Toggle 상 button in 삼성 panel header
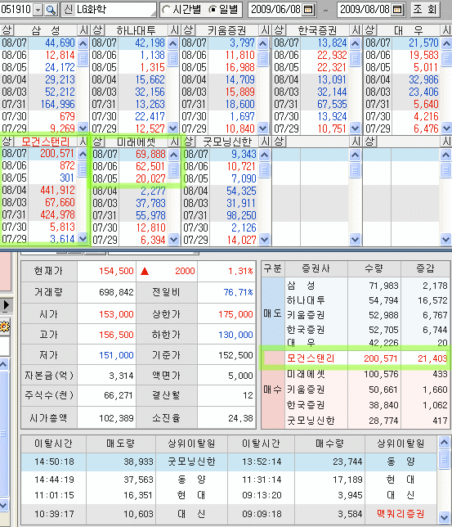Viewport: 452px width, 527px height. click(x=7, y=30)
